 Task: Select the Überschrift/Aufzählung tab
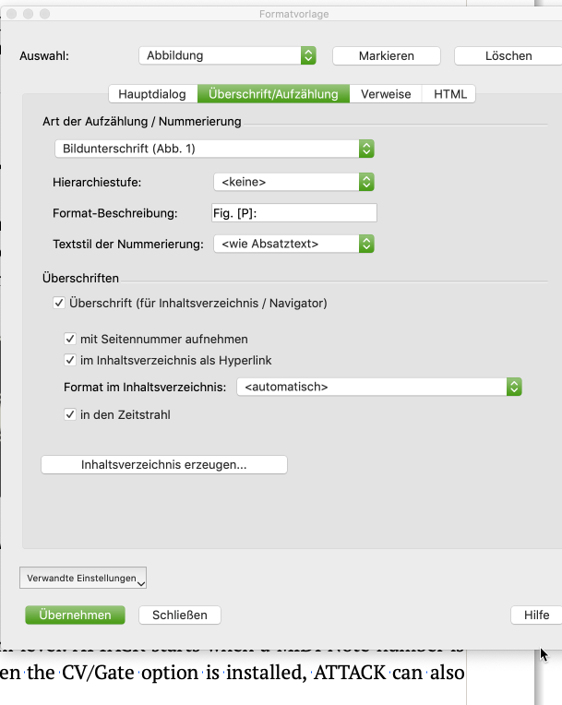[x=273, y=94]
